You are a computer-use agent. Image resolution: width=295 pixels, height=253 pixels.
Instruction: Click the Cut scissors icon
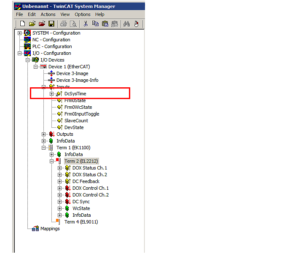click(86, 24)
